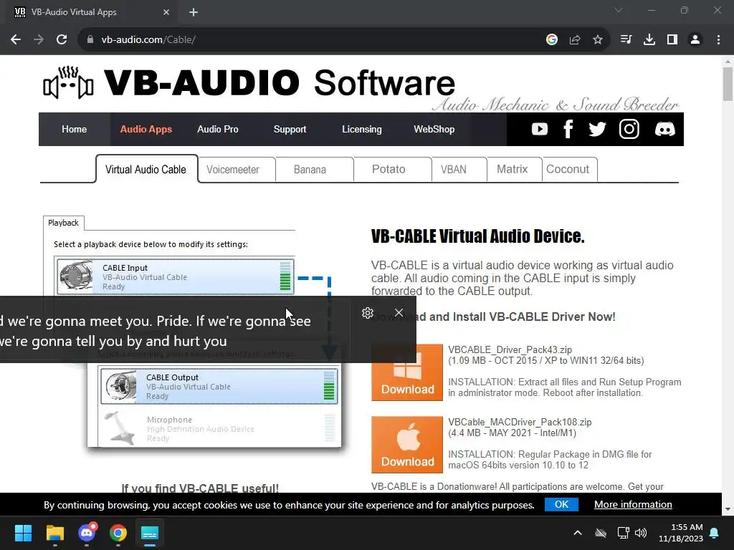Click the VB-Audio speaker logo

(68, 83)
